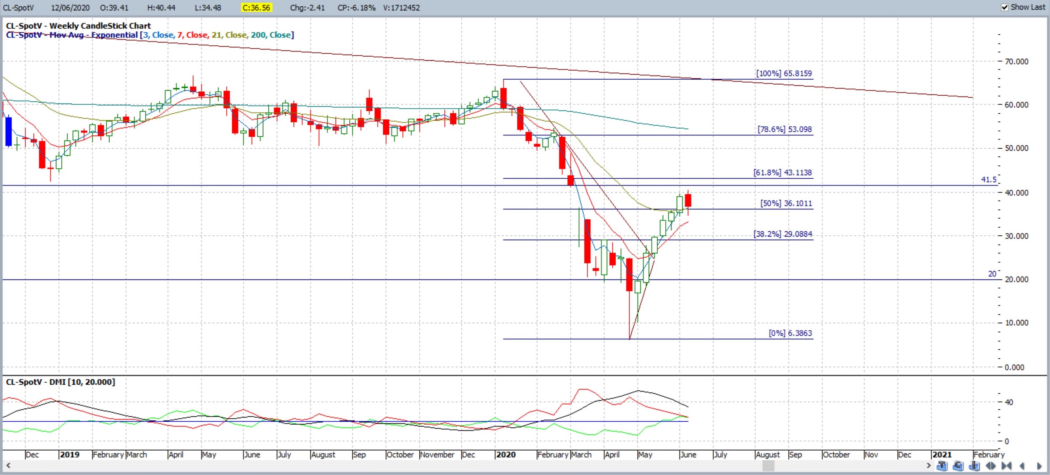Click the [78.6%] 53.098 Fibonacci label
The width and height of the screenshot is (1050, 475).
[785, 129]
